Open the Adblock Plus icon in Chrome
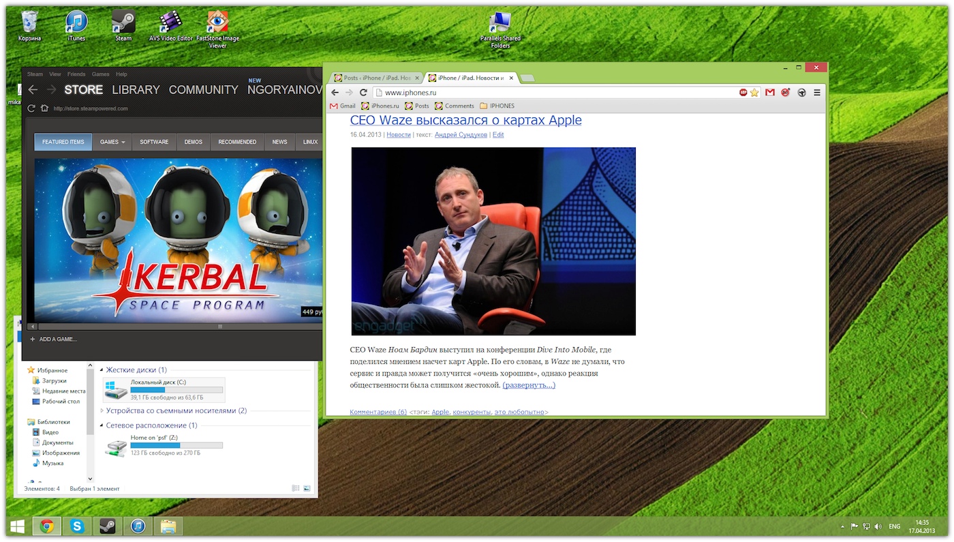 pyautogui.click(x=743, y=93)
